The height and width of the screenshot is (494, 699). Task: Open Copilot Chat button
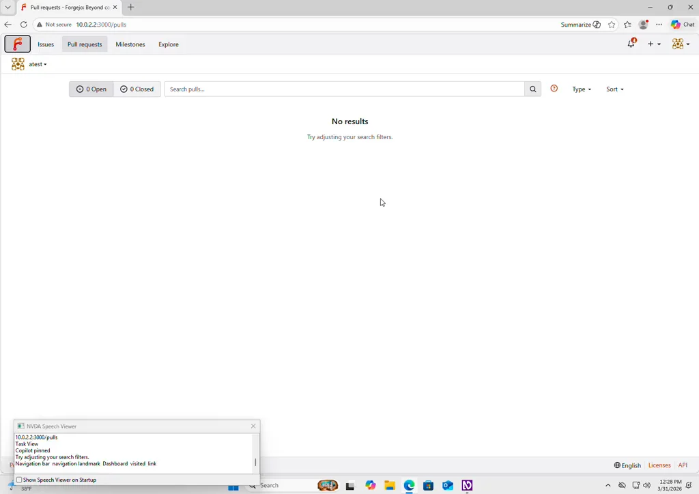click(683, 25)
